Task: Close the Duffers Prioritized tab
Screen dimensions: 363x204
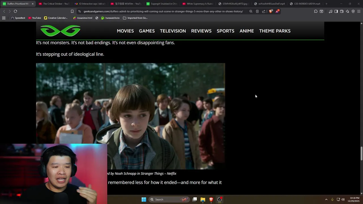Action: point(33,4)
